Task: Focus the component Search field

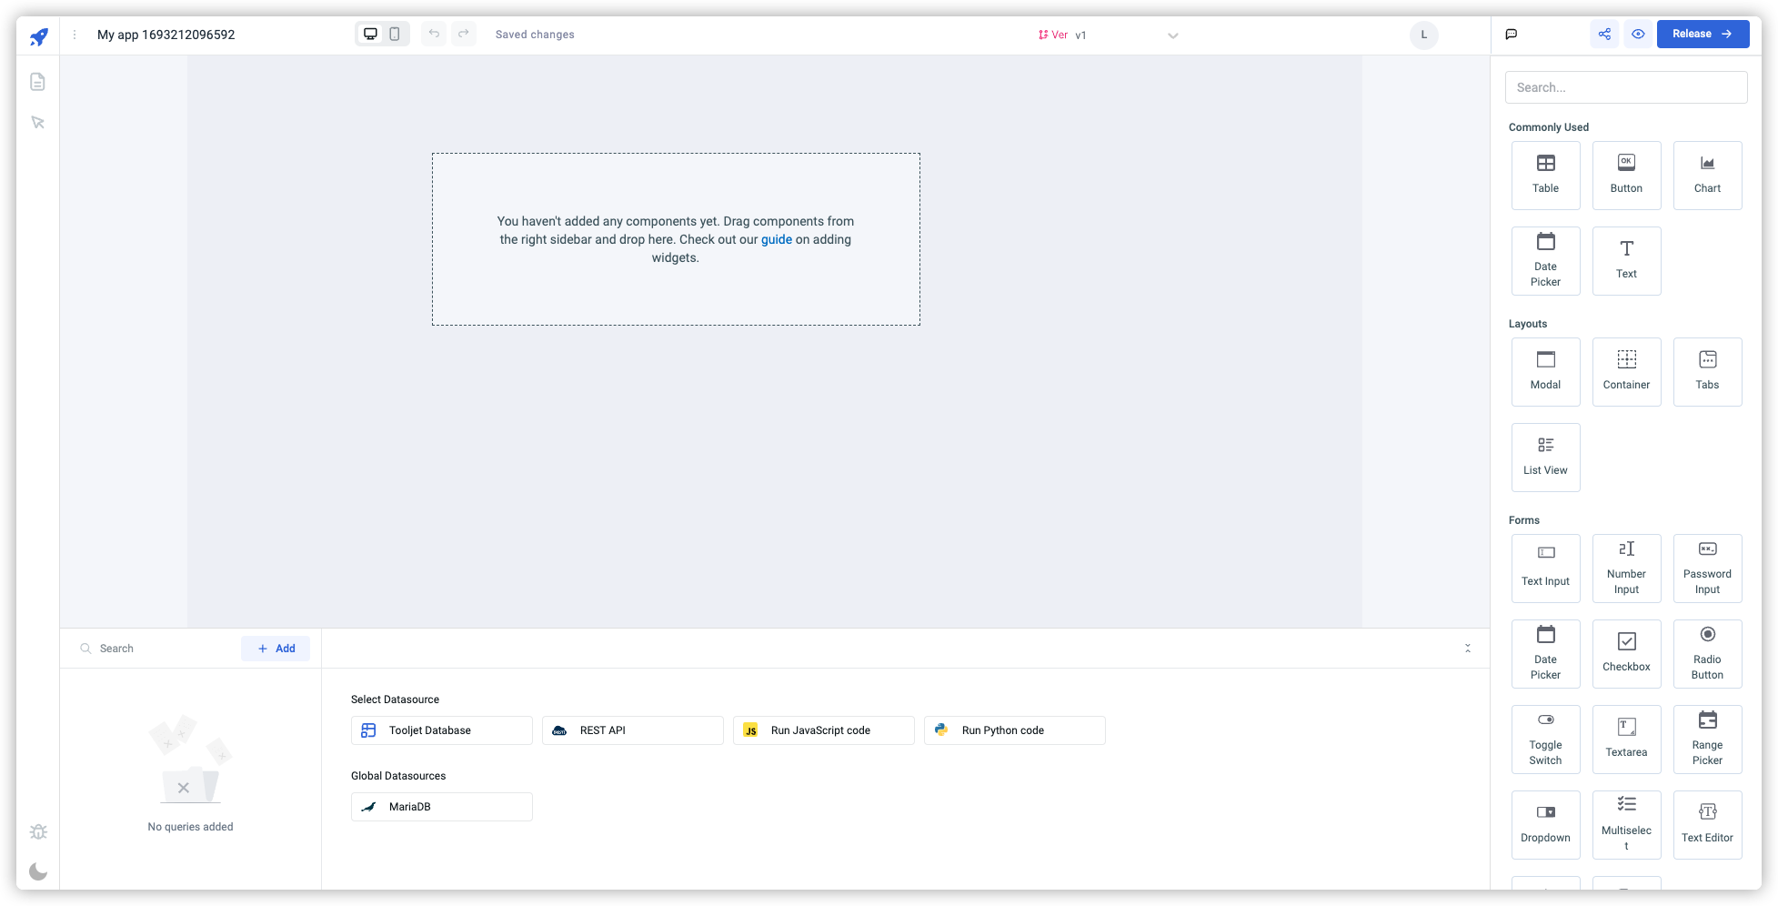Action: (1625, 87)
